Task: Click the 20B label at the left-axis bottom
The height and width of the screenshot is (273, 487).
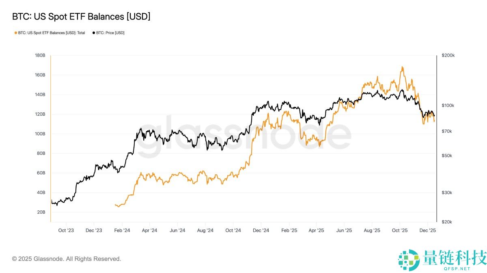Action: point(41,212)
